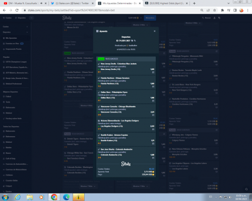Expand Mostrar 2 Más in right column
The height and width of the screenshot is (201, 252).
click(x=193, y=23)
